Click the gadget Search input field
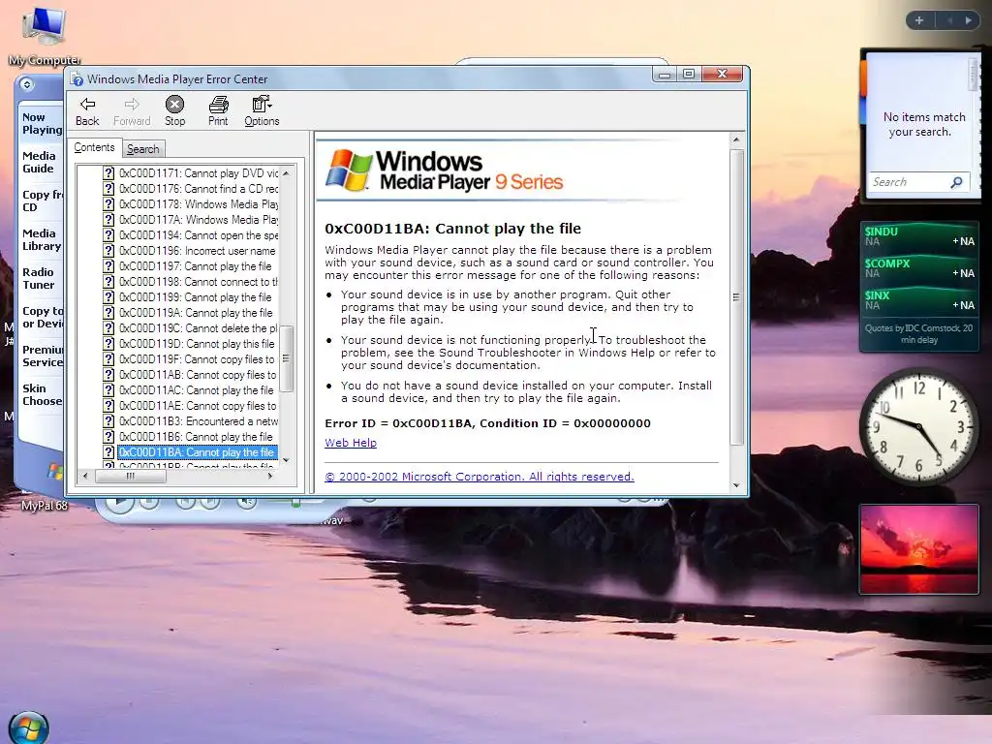This screenshot has height=744, width=992. (x=908, y=182)
